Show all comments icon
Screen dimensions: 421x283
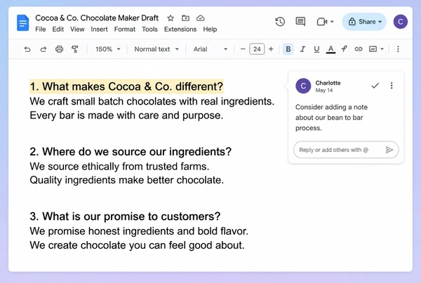point(300,22)
